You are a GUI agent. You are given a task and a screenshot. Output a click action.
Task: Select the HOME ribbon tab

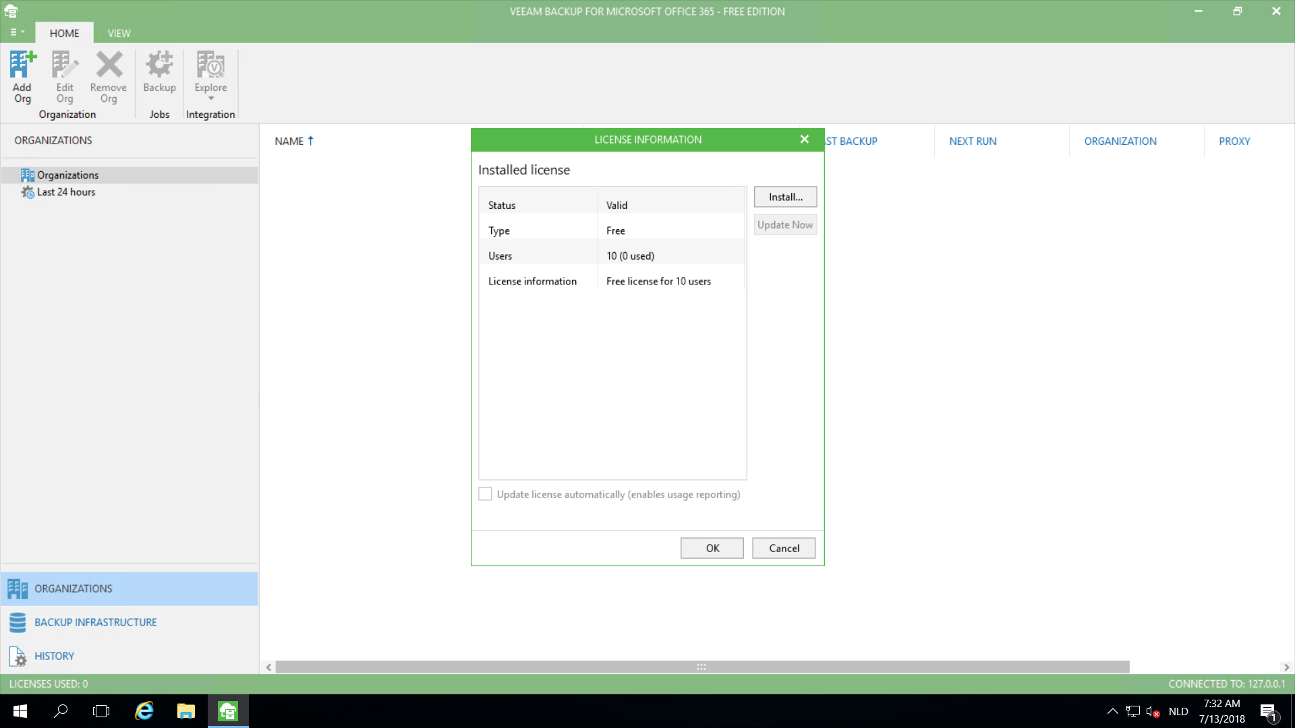(x=64, y=33)
